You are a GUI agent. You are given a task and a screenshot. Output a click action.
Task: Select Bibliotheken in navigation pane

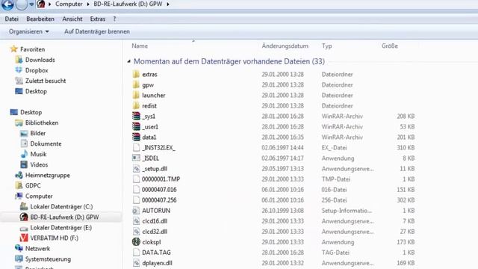42,123
